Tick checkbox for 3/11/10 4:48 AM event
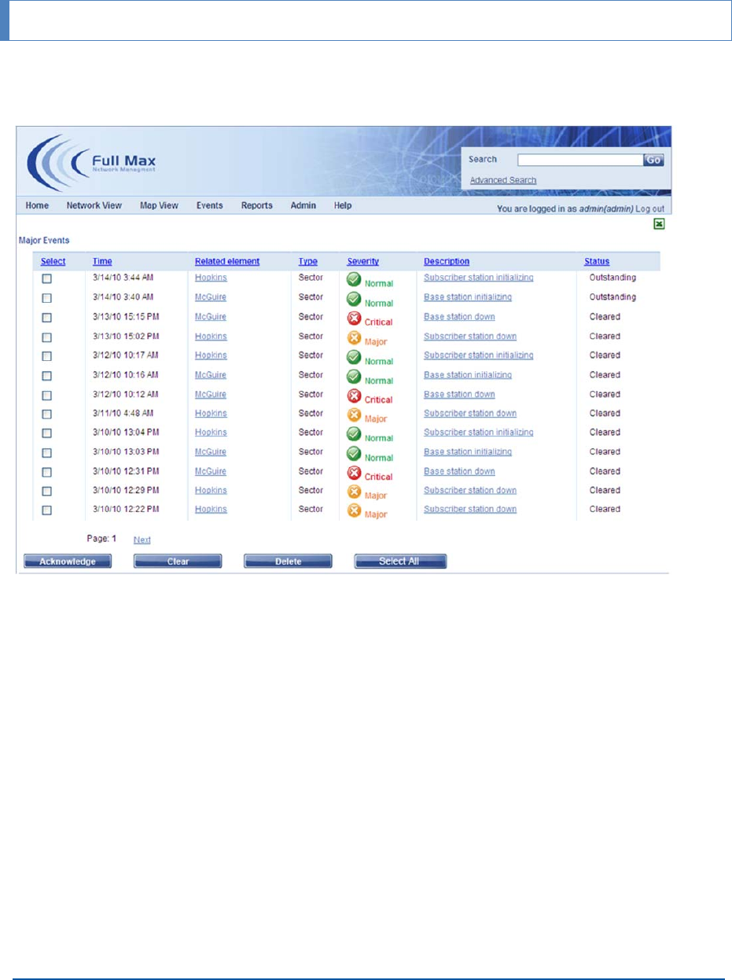732x980 pixels. point(46,414)
